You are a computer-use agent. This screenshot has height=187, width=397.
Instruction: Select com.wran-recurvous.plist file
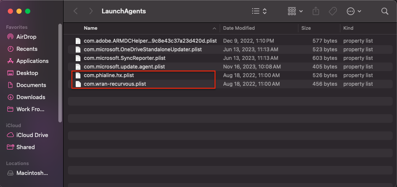tap(115, 84)
